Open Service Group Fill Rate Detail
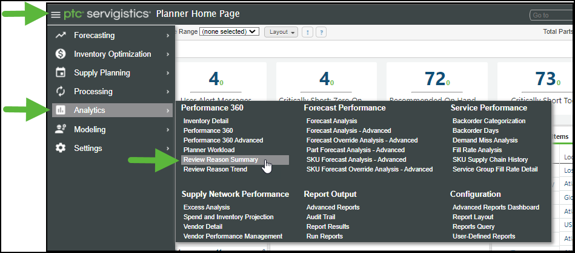Image resolution: width=575 pixels, height=253 pixels. [x=495, y=169]
